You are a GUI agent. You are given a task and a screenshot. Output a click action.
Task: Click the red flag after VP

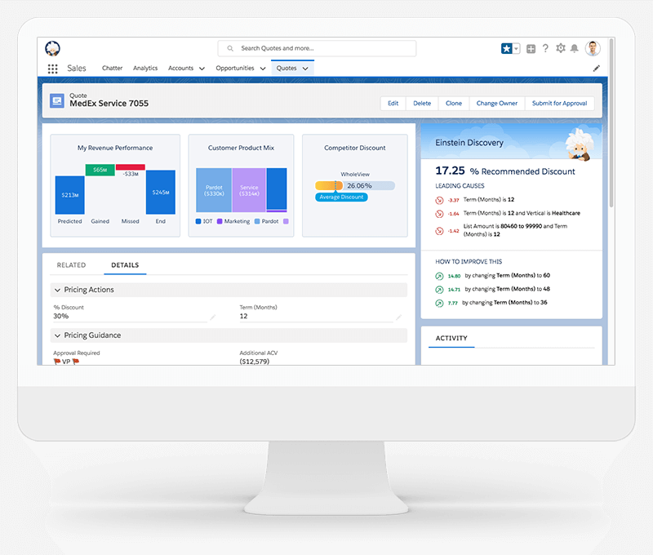coord(76,362)
